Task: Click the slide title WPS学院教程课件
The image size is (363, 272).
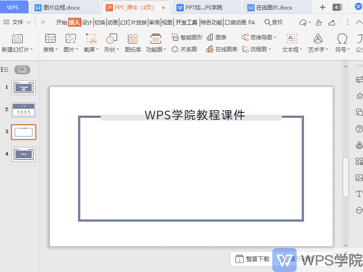Action: click(195, 115)
